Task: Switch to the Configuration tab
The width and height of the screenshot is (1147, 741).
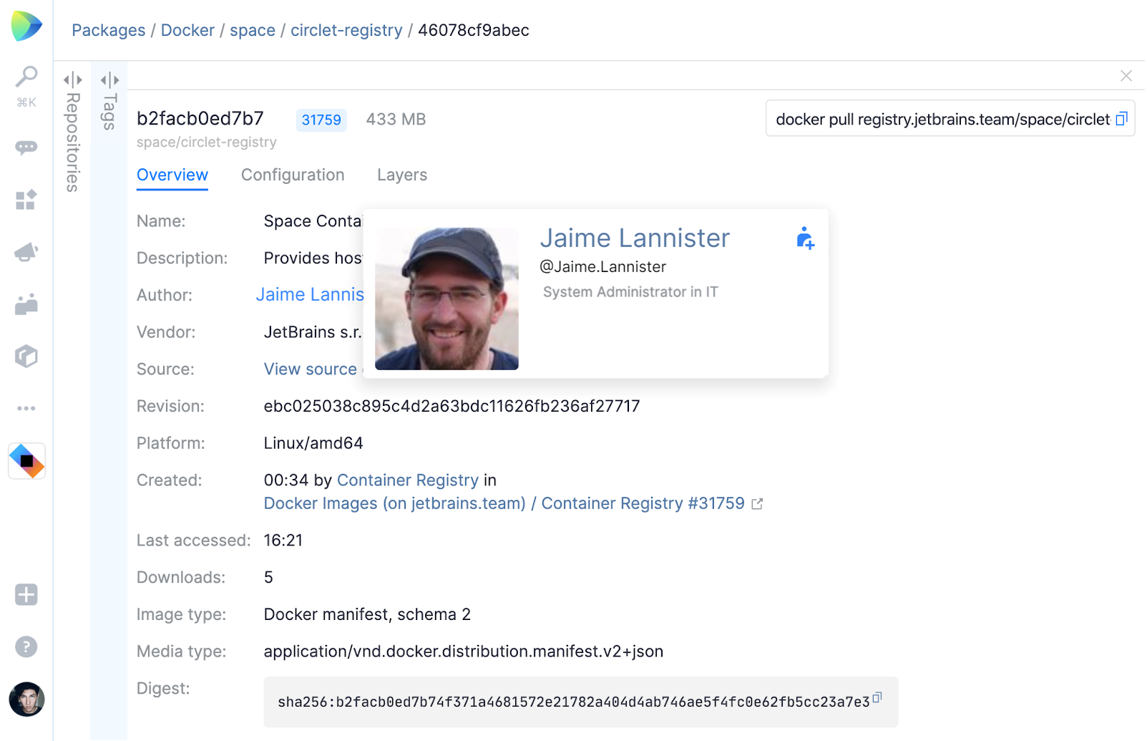Action: point(293,175)
